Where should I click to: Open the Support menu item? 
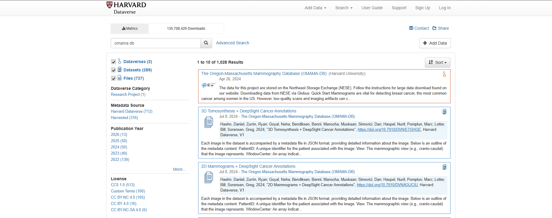pos(399,8)
